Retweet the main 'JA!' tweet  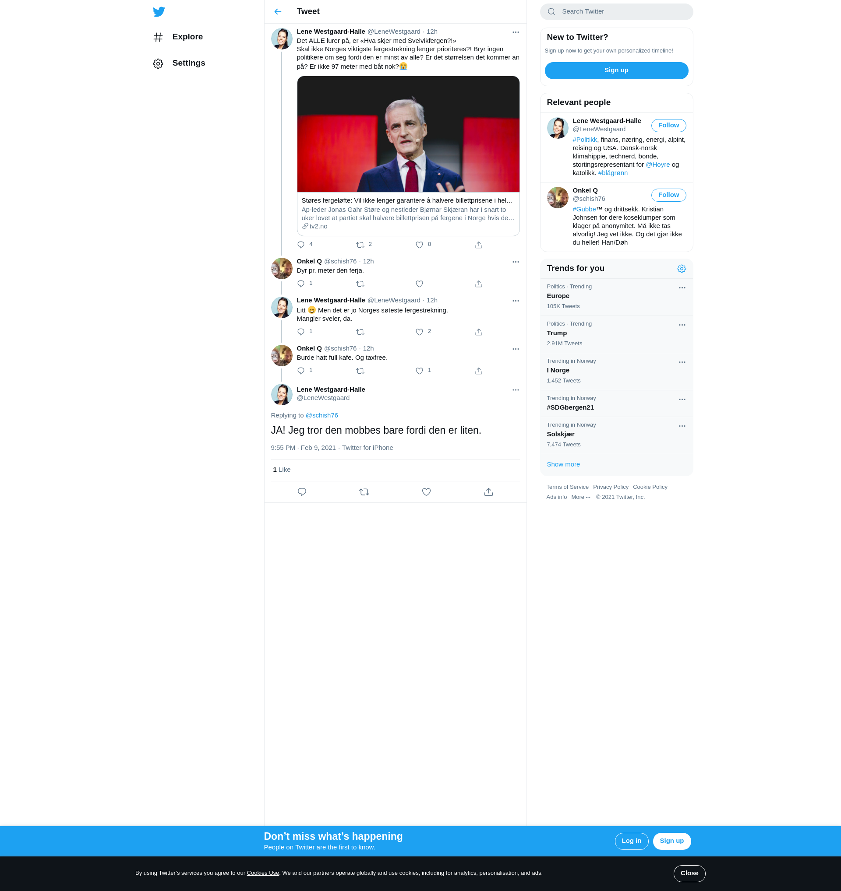[x=364, y=491]
